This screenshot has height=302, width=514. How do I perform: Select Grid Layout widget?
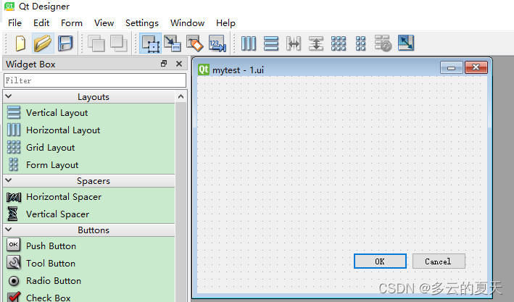pyautogui.click(x=89, y=148)
